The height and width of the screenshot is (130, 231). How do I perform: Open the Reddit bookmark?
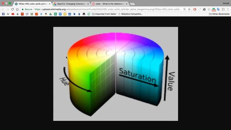click(x=27, y=14)
